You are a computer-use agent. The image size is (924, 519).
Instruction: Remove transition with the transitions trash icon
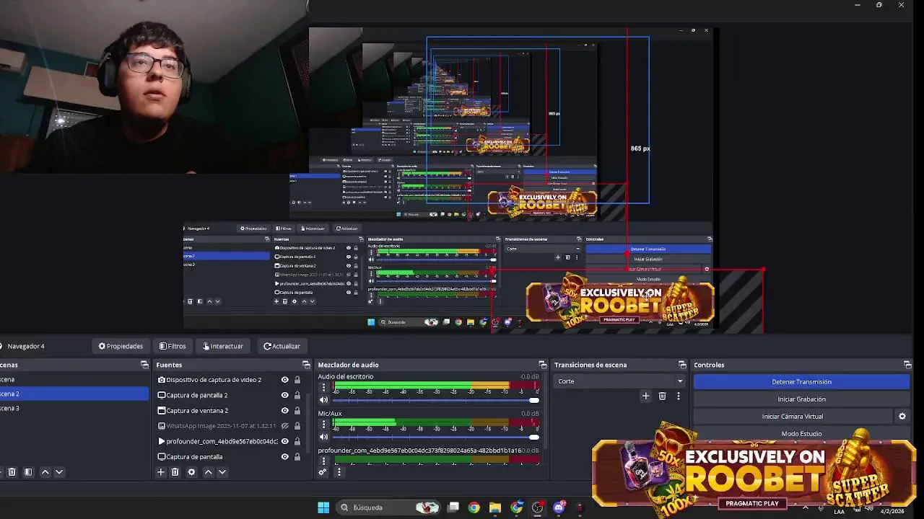click(662, 396)
